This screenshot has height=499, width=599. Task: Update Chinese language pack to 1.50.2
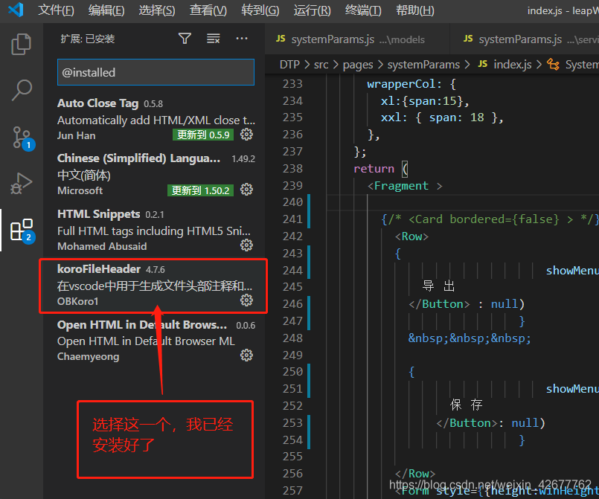[201, 190]
